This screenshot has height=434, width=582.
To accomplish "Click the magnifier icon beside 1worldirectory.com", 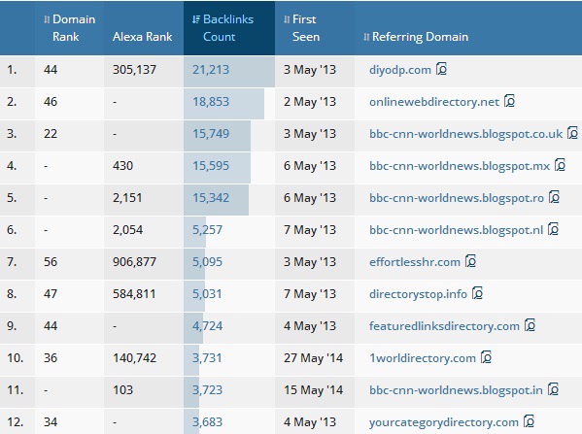I will tap(486, 357).
